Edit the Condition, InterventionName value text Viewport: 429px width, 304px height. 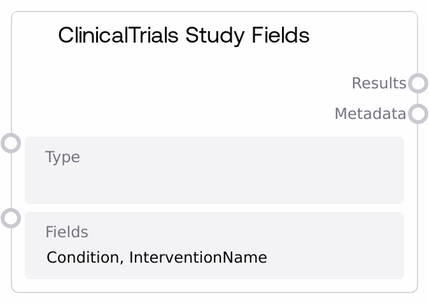(157, 258)
